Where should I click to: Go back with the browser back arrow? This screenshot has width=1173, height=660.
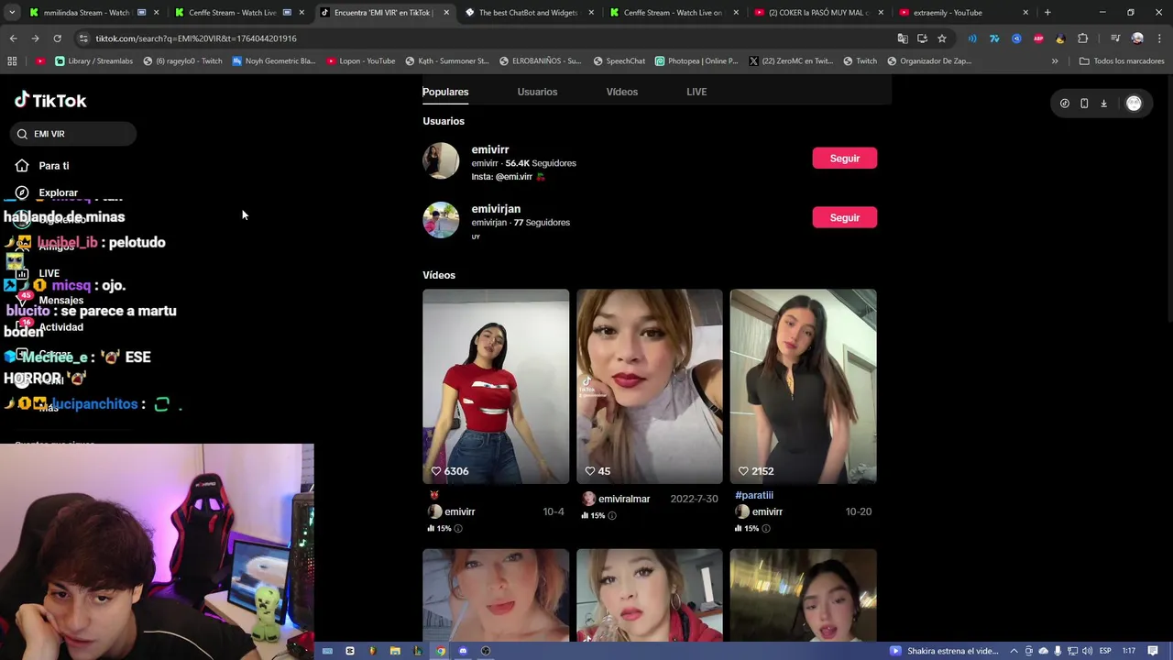pyautogui.click(x=13, y=38)
